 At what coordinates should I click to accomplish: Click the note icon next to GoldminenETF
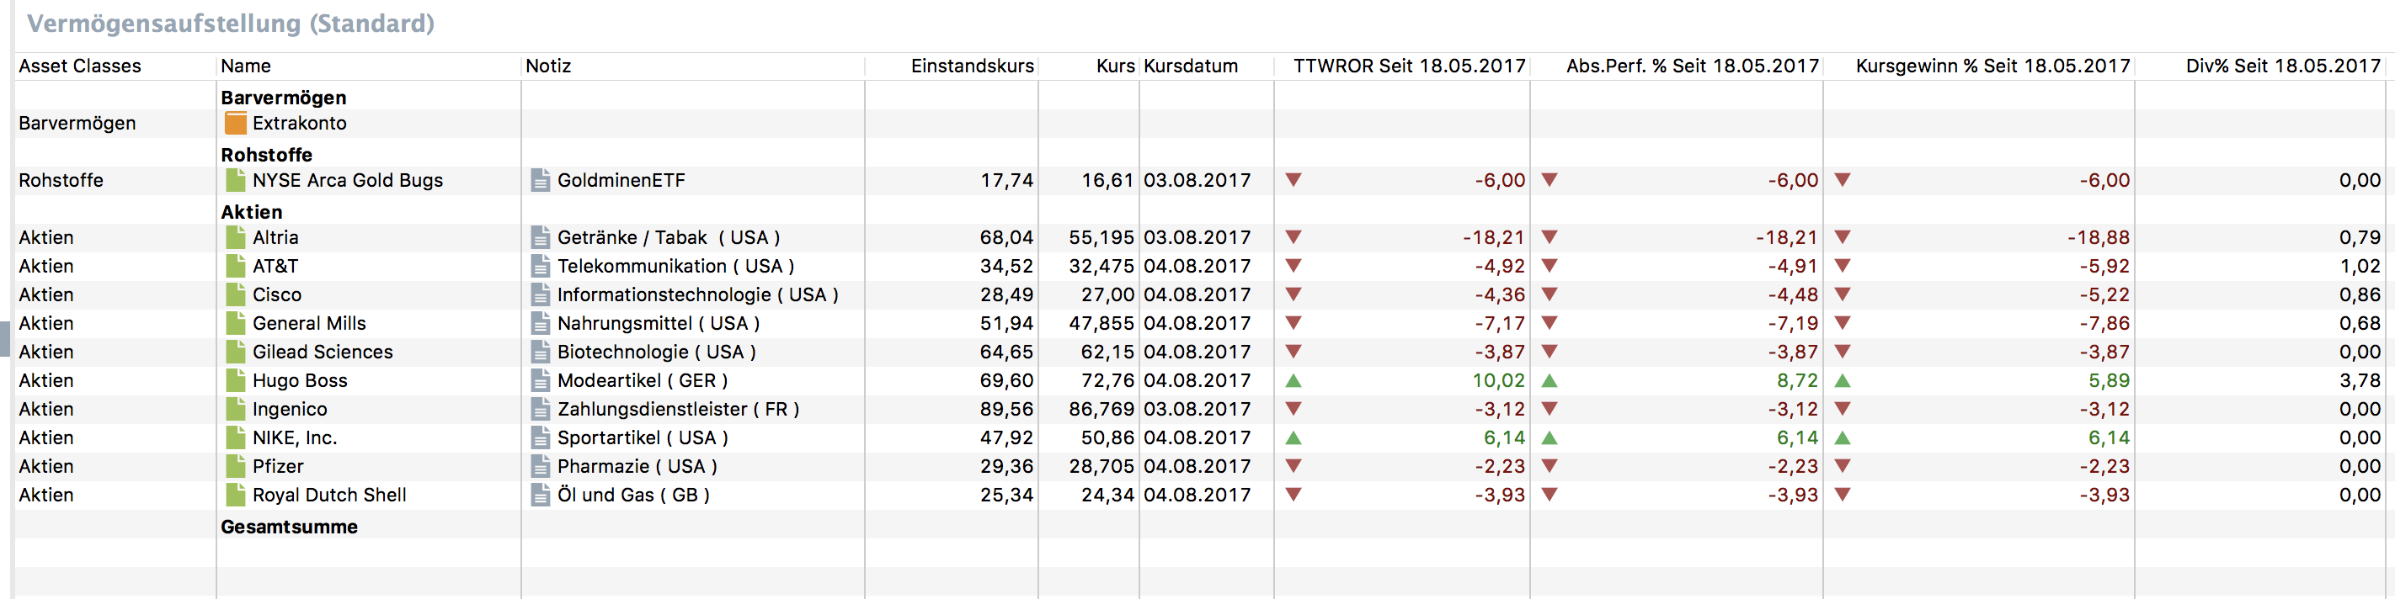(540, 180)
